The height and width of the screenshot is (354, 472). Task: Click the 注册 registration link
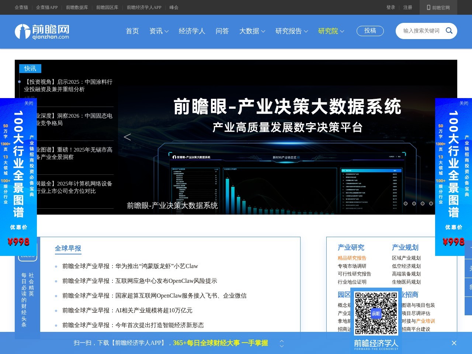point(408,7)
